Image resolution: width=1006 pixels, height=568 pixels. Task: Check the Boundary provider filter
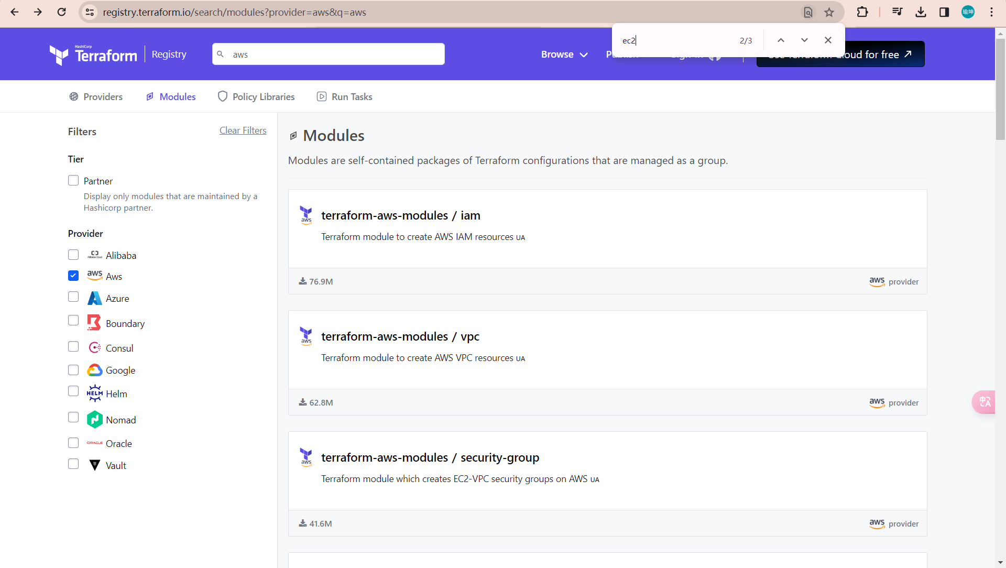[x=73, y=320]
